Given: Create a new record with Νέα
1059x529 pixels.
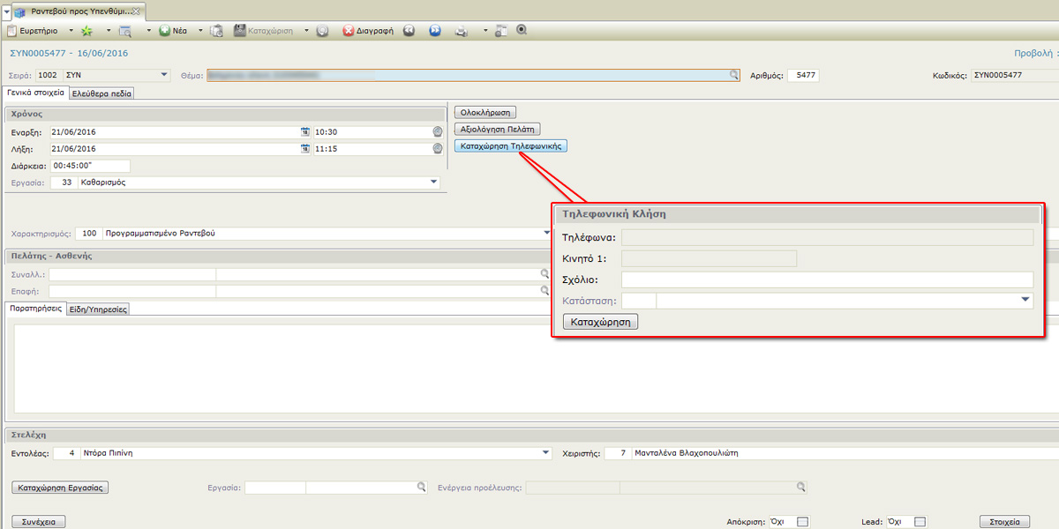Looking at the screenshot, I should pos(173,30).
